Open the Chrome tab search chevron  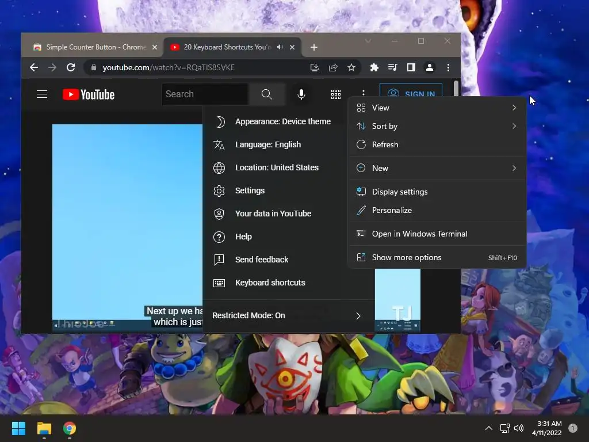(368, 41)
